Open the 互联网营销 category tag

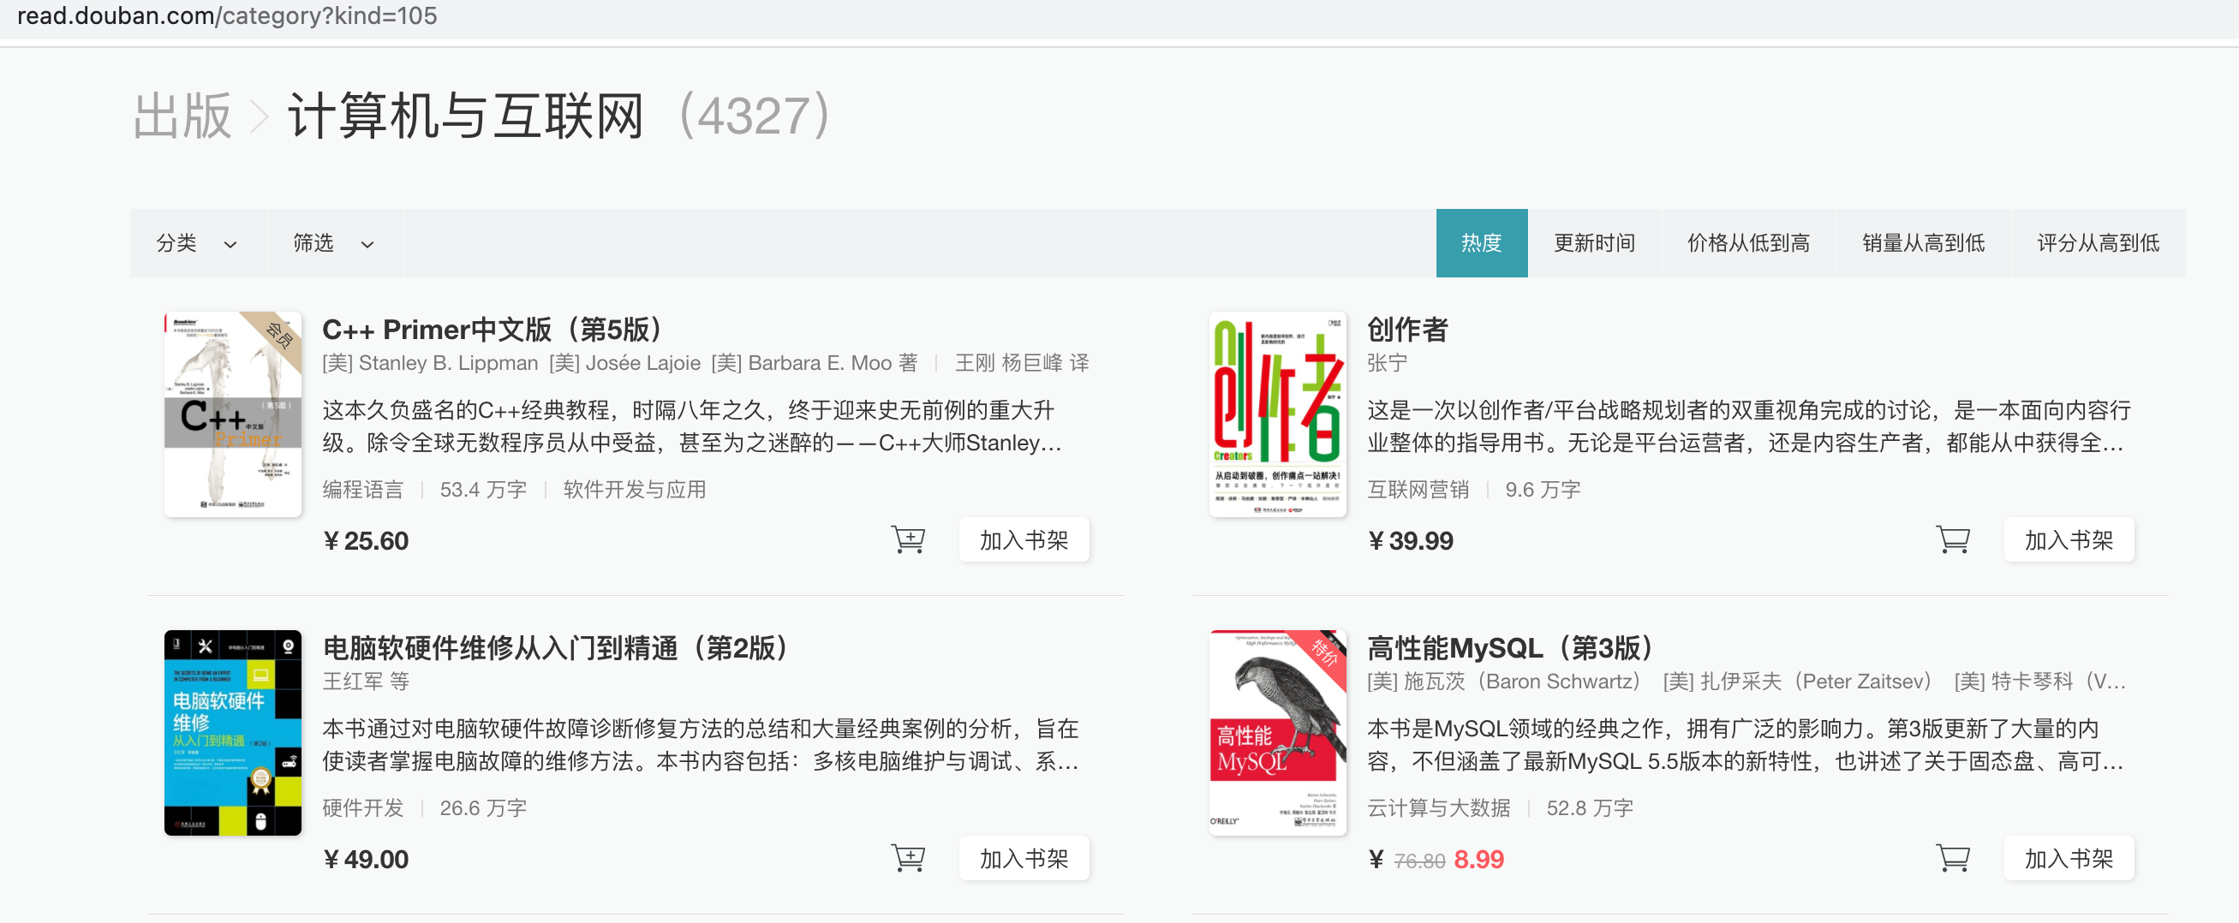(x=1418, y=489)
